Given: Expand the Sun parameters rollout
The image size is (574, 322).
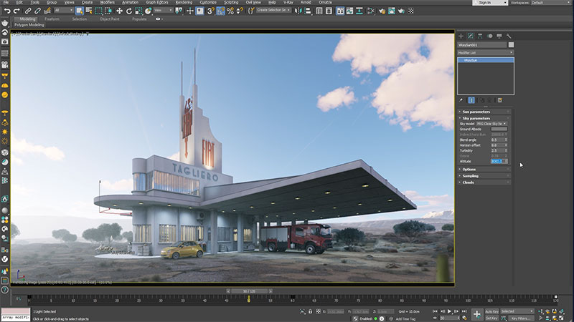Looking at the screenshot, I should point(476,112).
